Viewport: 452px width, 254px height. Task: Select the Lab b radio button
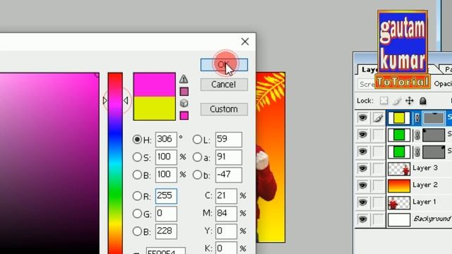tap(197, 175)
